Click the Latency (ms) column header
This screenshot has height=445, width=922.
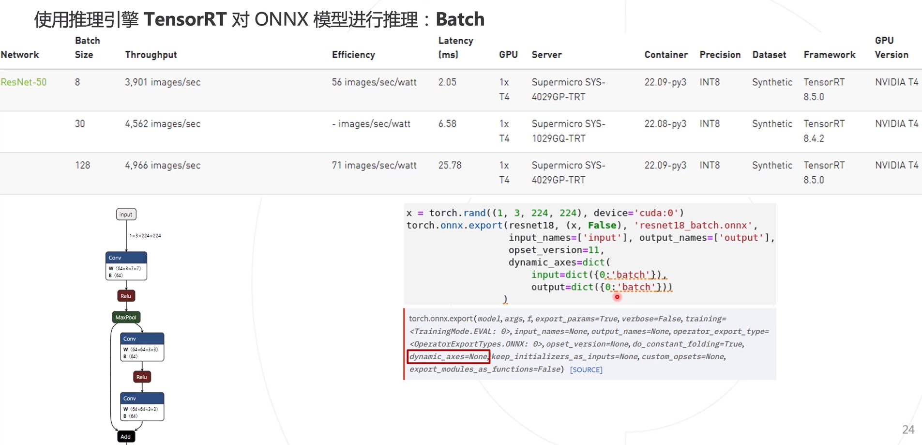pyautogui.click(x=455, y=47)
